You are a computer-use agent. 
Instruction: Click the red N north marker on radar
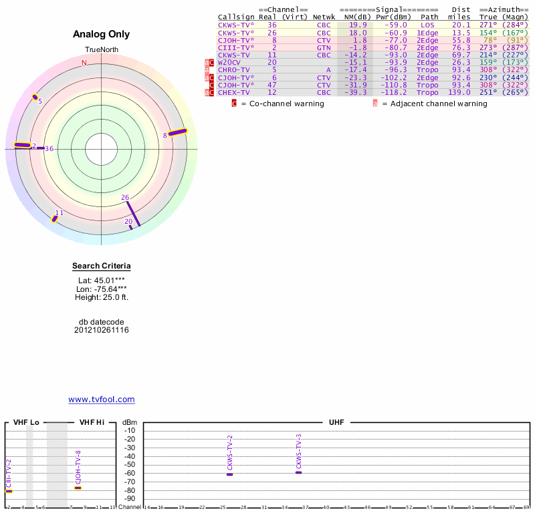84,63
